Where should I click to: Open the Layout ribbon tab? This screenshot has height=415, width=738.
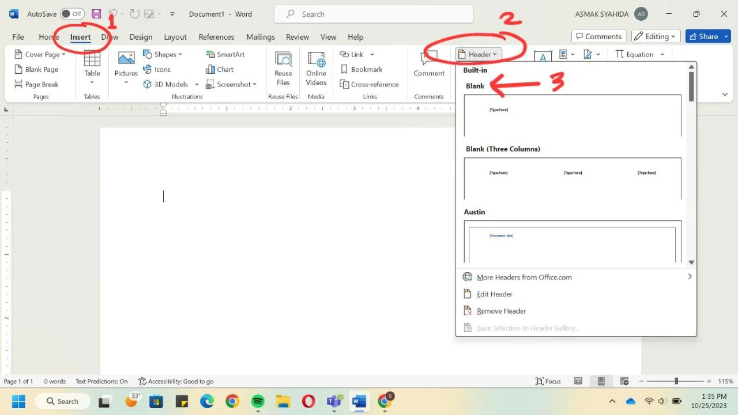click(x=175, y=37)
